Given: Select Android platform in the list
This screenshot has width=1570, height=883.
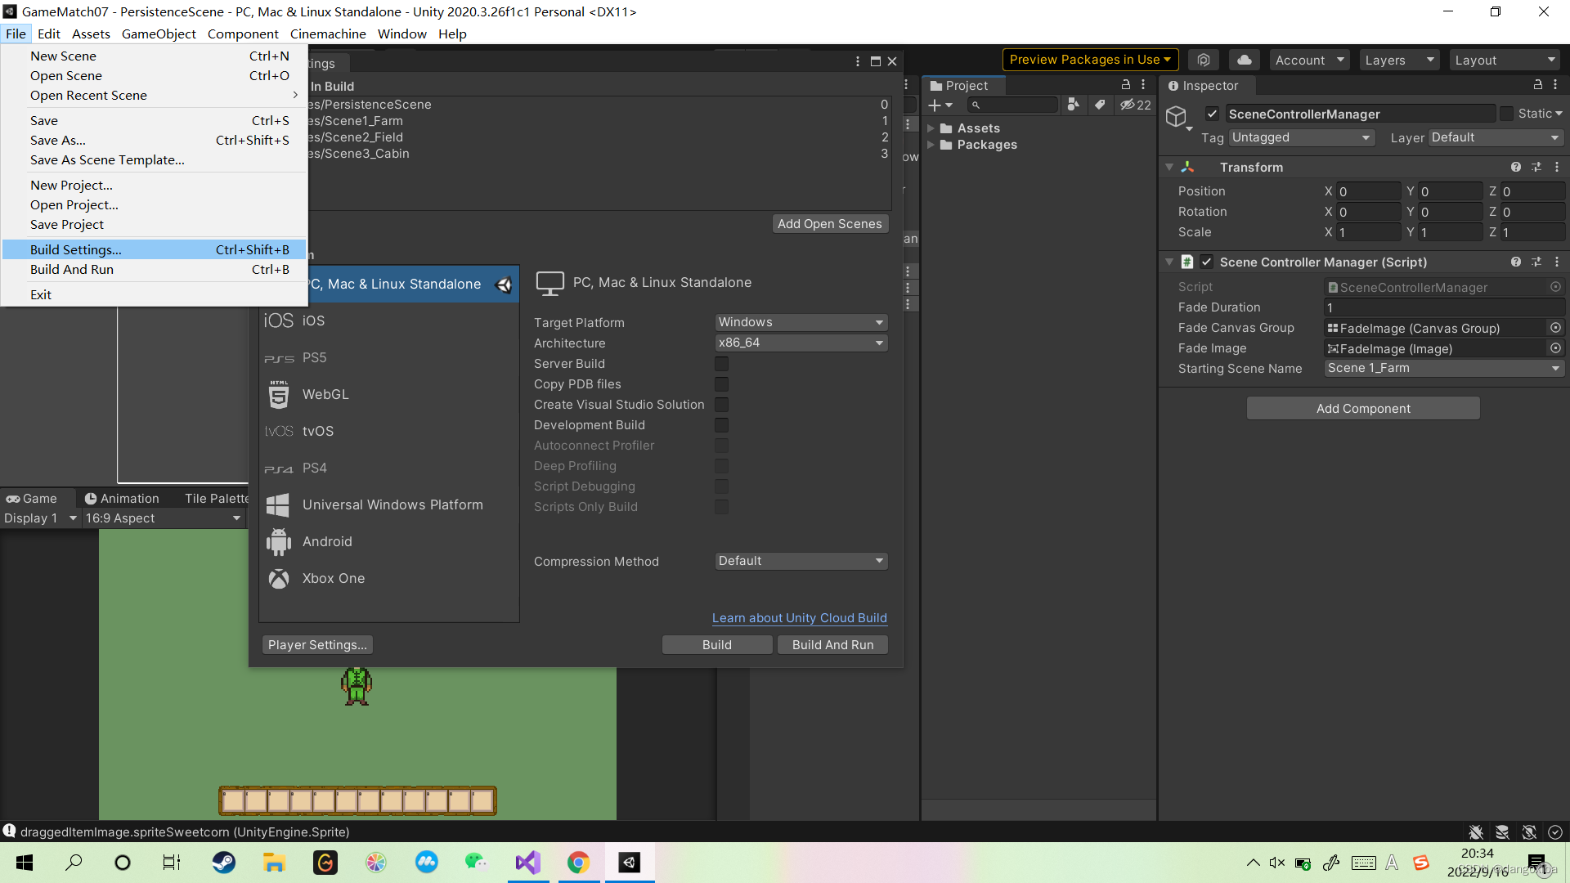Looking at the screenshot, I should [388, 541].
